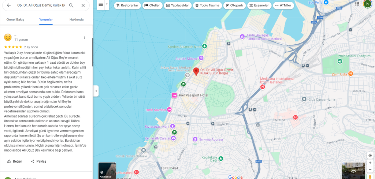The height and width of the screenshot is (179, 375).
Task: Show ATM'ler on the map
Action: (x=283, y=5)
